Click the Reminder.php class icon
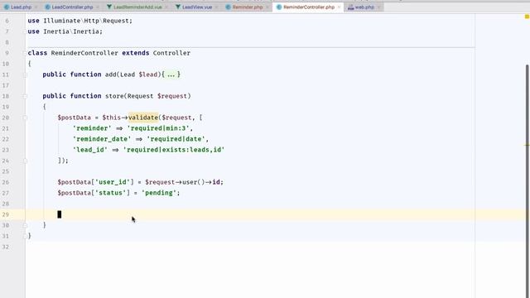530x298 pixels. (x=229, y=7)
